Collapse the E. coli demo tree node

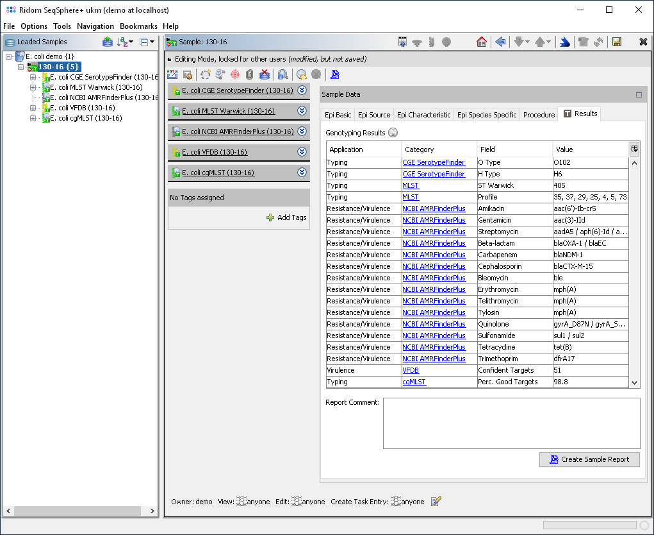click(9, 56)
